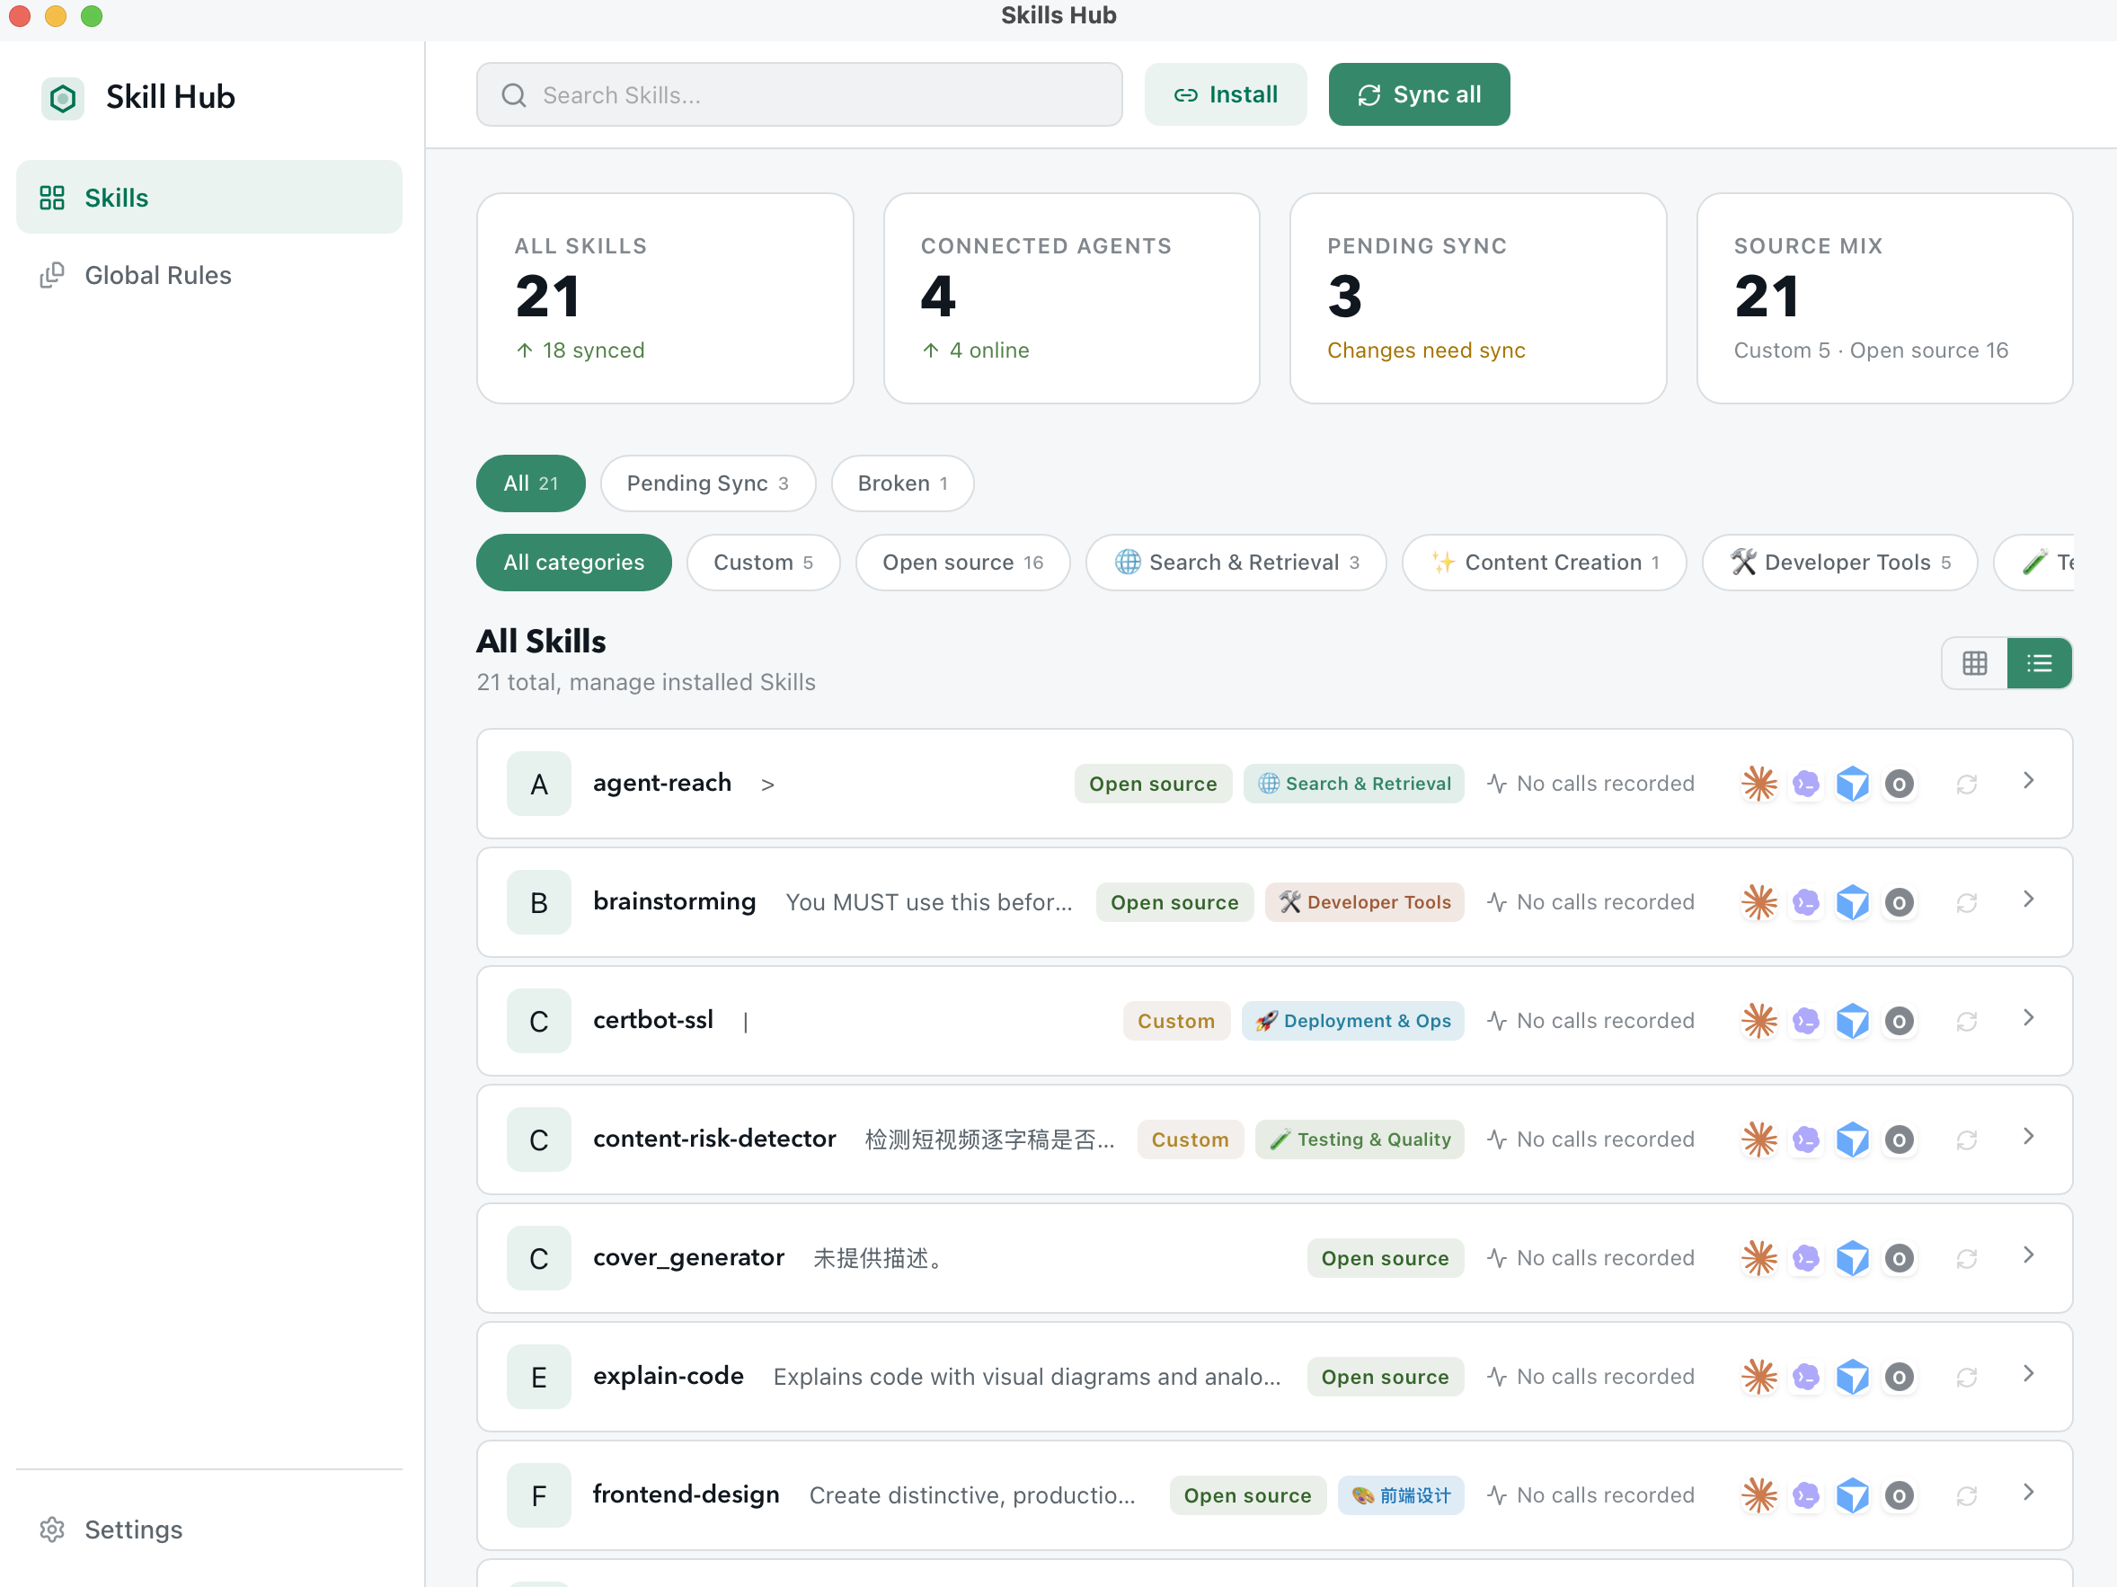2117x1587 pixels.
Task: Filter by Search & Retrieval category
Action: click(x=1236, y=563)
